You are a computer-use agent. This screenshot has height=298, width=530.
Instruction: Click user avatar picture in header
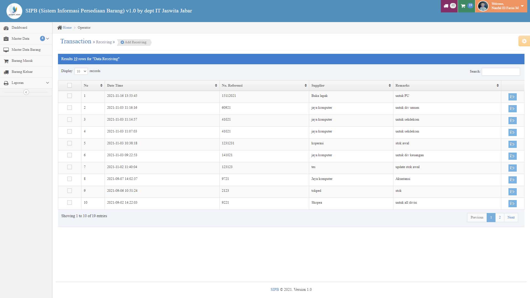click(x=483, y=6)
